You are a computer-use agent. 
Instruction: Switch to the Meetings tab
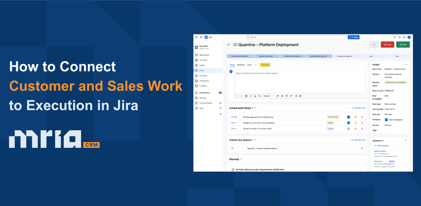pyautogui.click(x=241, y=64)
